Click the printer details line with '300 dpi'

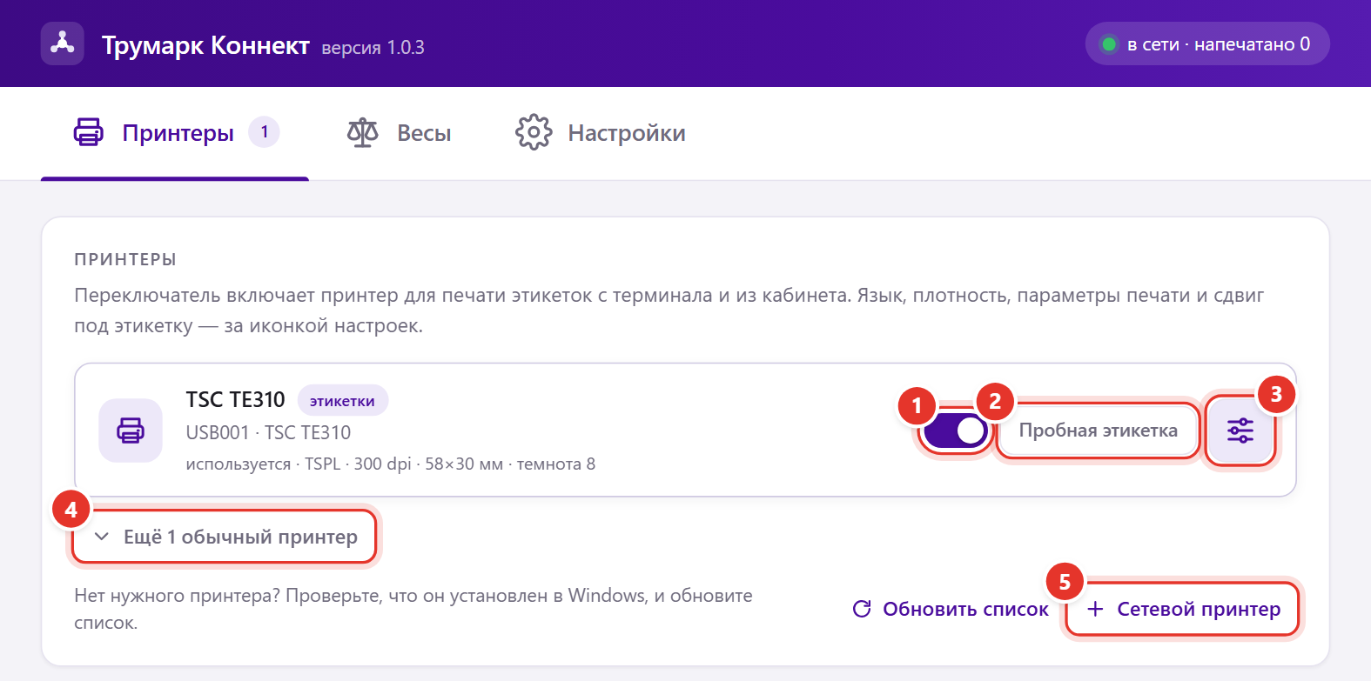coord(390,464)
